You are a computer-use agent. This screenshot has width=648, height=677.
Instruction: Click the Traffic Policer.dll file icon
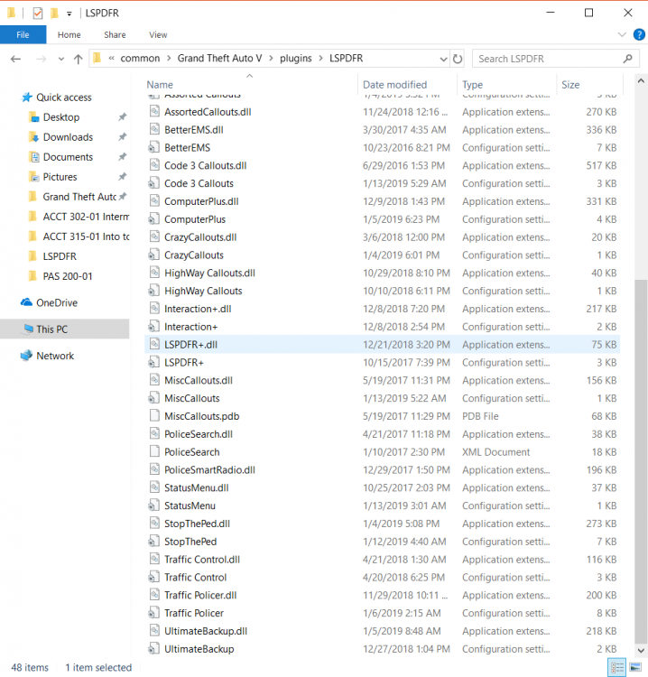[x=154, y=596]
